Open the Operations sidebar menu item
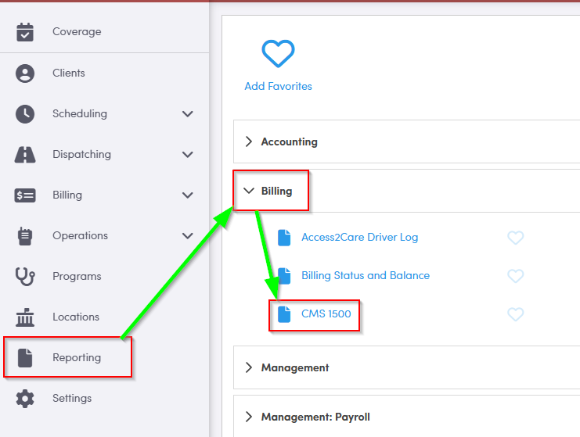The width and height of the screenshot is (580, 437). [x=80, y=236]
